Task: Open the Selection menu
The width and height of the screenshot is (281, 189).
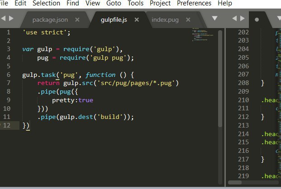Action: pyautogui.click(x=46, y=3)
